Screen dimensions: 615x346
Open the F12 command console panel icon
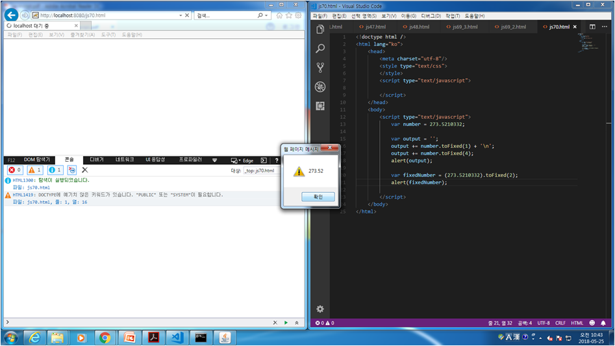264,160
